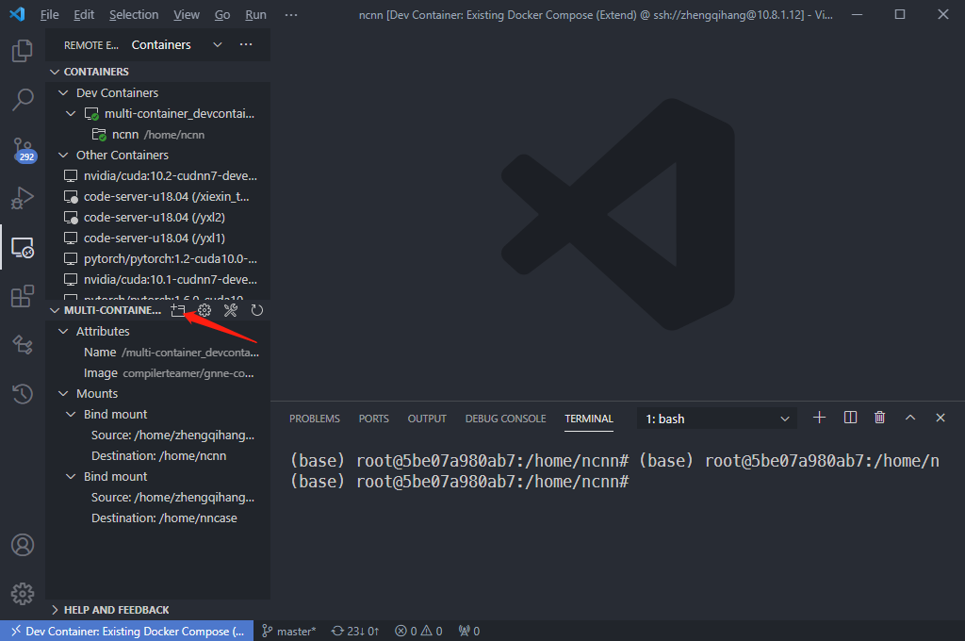This screenshot has height=641, width=965.
Task: Create a new terminal with plus icon
Action: tap(819, 418)
